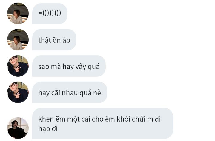
Task: Click the words 'hạo ơi' in last message
Action: tap(48, 129)
